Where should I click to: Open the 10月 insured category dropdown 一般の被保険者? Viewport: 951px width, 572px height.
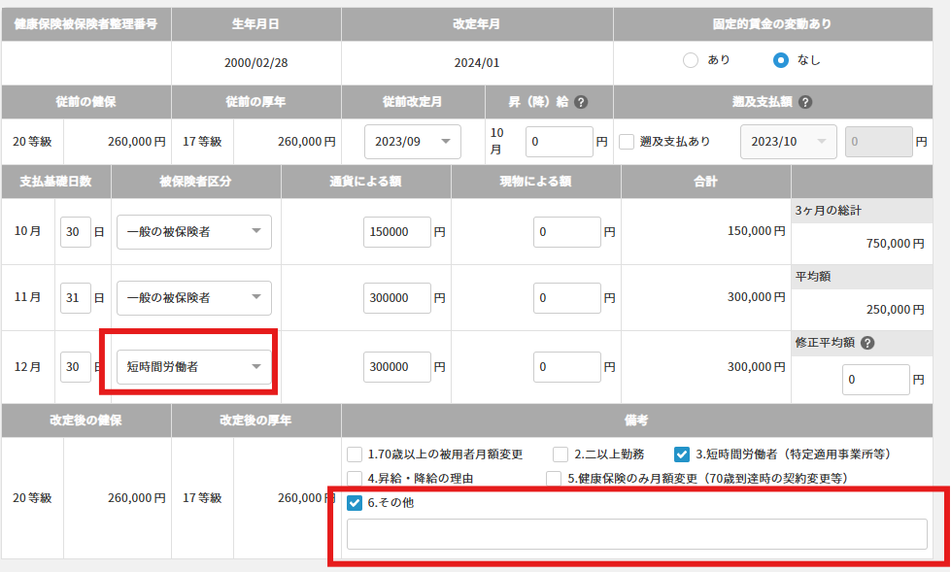point(193,231)
